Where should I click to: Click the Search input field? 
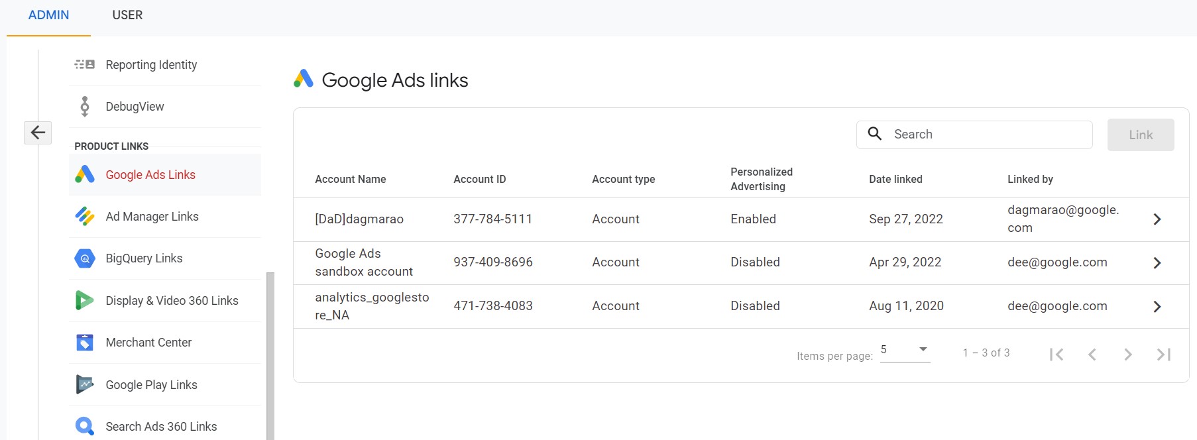point(974,135)
